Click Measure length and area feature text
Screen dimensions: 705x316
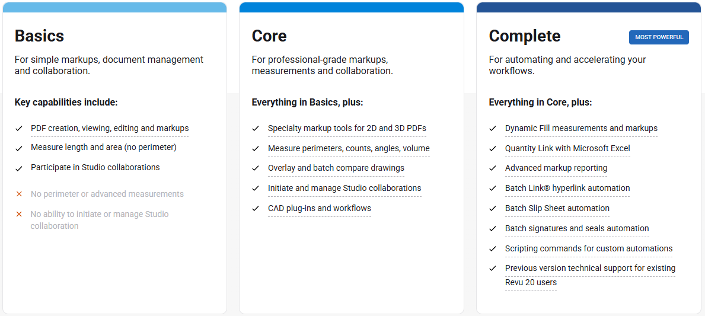click(104, 147)
